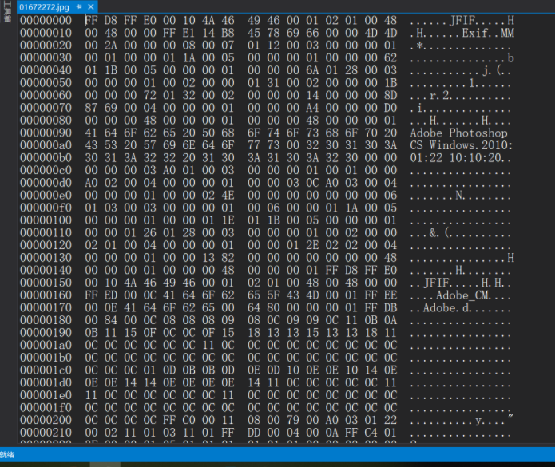Click offset 00000000 row address

46,21
